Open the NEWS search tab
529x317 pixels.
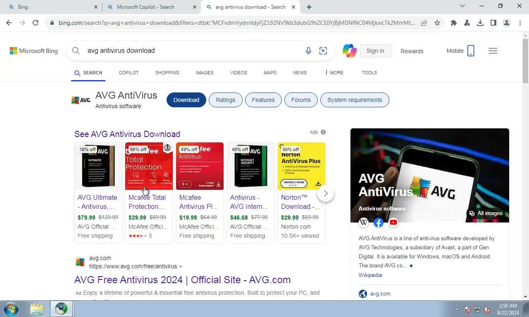tap(300, 73)
